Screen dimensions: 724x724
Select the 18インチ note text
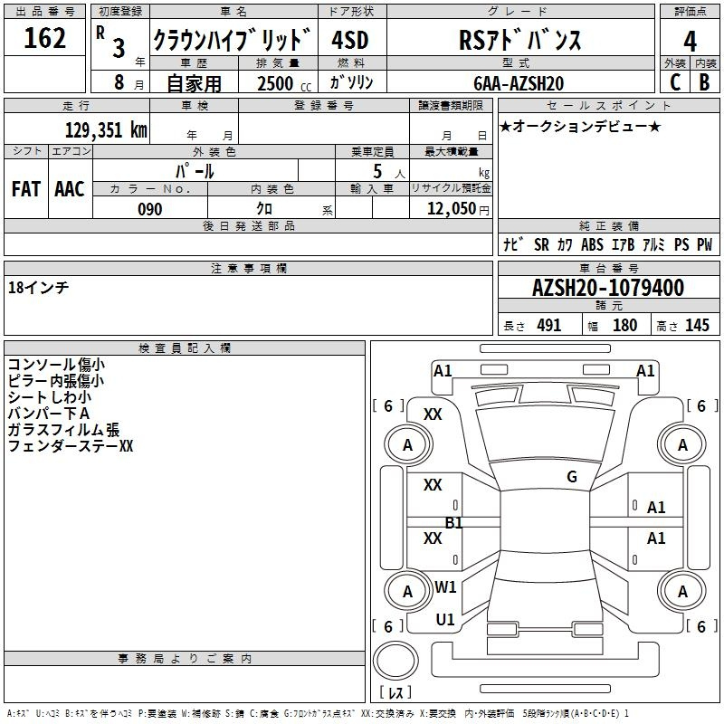[x=39, y=287]
